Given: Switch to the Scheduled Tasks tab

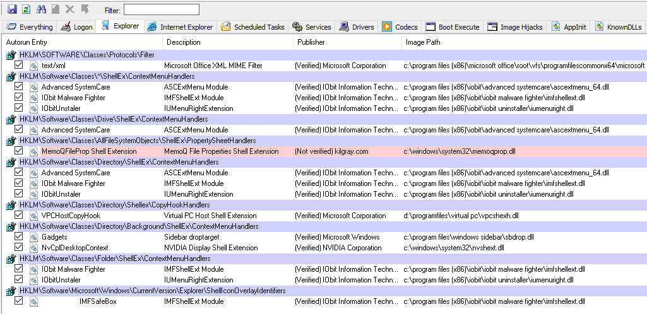Looking at the screenshot, I should click(252, 27).
